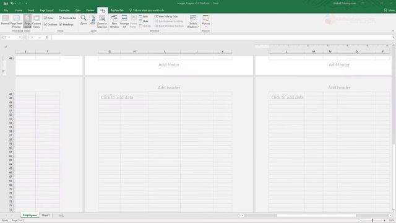Screen dimensions: 396x223
Task: Toggle the Headings checkbox
Action: (x=66, y=25)
